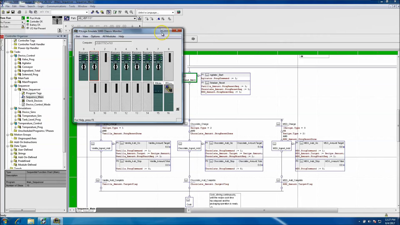Screen dimensions: 400x225
Task: Select Controller Fault Handler in organizer
Action: point(31,44)
